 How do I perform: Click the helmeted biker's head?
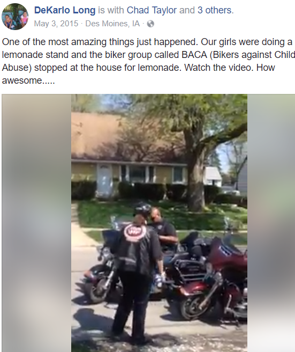[142, 210]
